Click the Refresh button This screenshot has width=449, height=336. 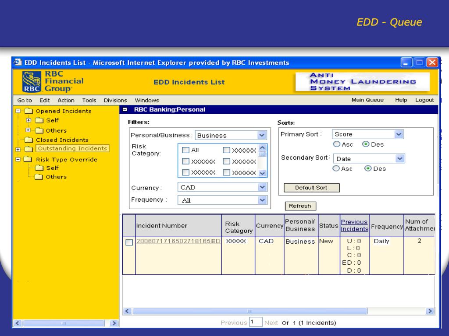[x=300, y=206]
